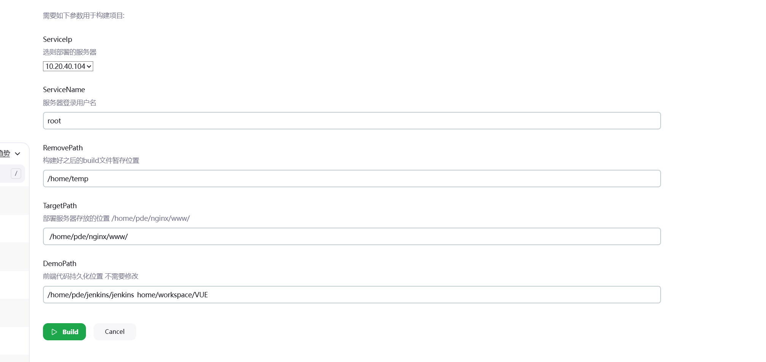The image size is (766, 362).
Task: Click the RemovePath heading
Action: coord(63,148)
